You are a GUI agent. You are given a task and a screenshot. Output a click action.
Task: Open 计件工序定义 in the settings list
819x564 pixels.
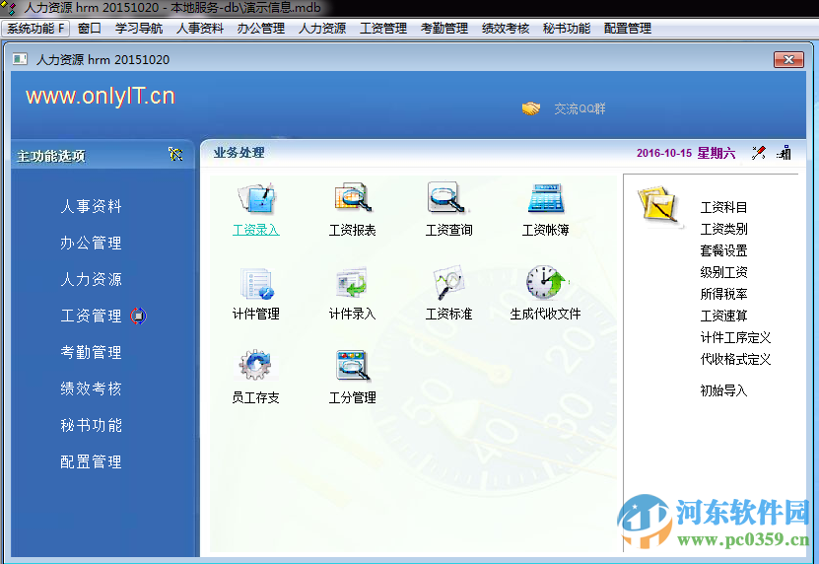point(736,337)
